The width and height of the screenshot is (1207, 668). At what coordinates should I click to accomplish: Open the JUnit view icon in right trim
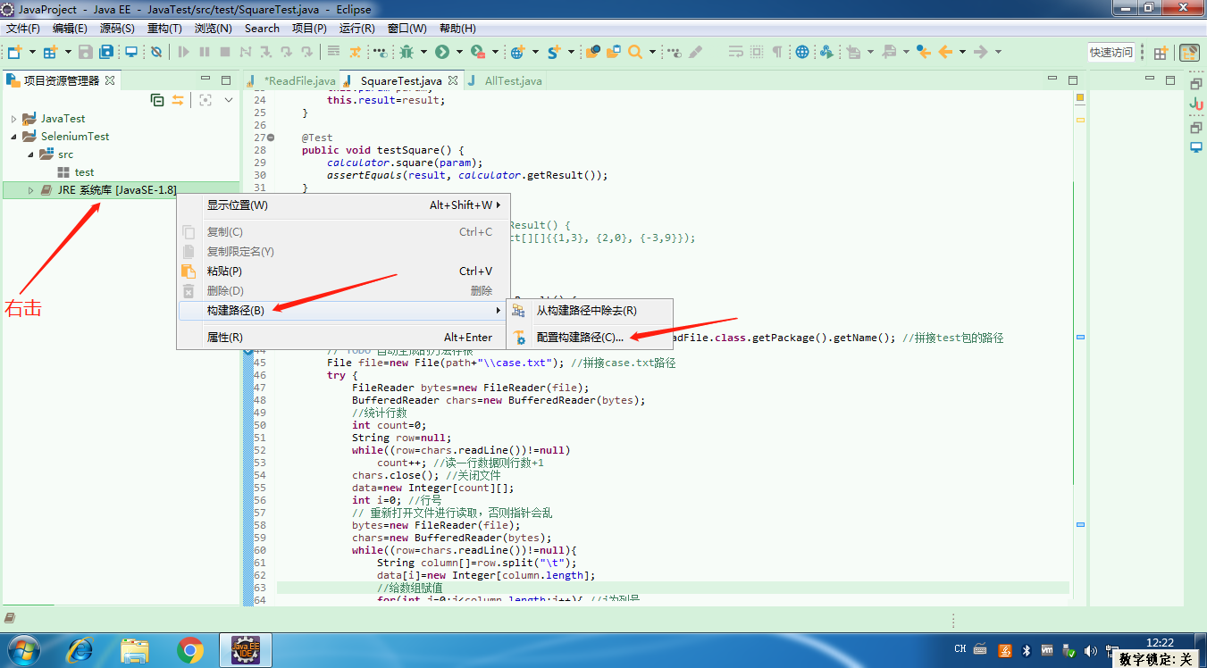click(x=1196, y=104)
